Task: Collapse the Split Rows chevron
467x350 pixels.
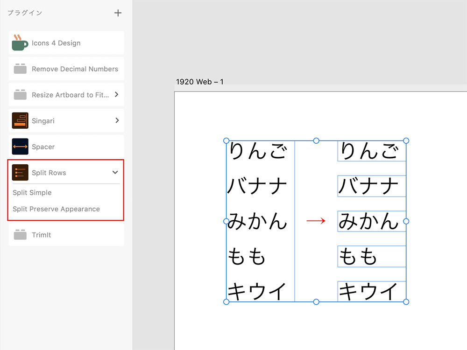Action: [x=115, y=173]
